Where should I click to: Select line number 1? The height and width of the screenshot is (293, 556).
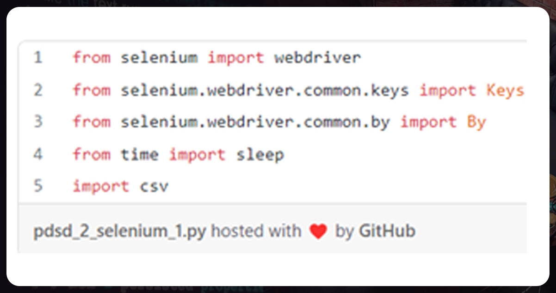[38, 58]
